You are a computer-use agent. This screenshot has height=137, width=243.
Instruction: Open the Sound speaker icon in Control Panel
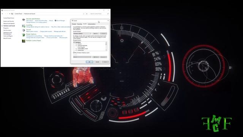coord(24,30)
